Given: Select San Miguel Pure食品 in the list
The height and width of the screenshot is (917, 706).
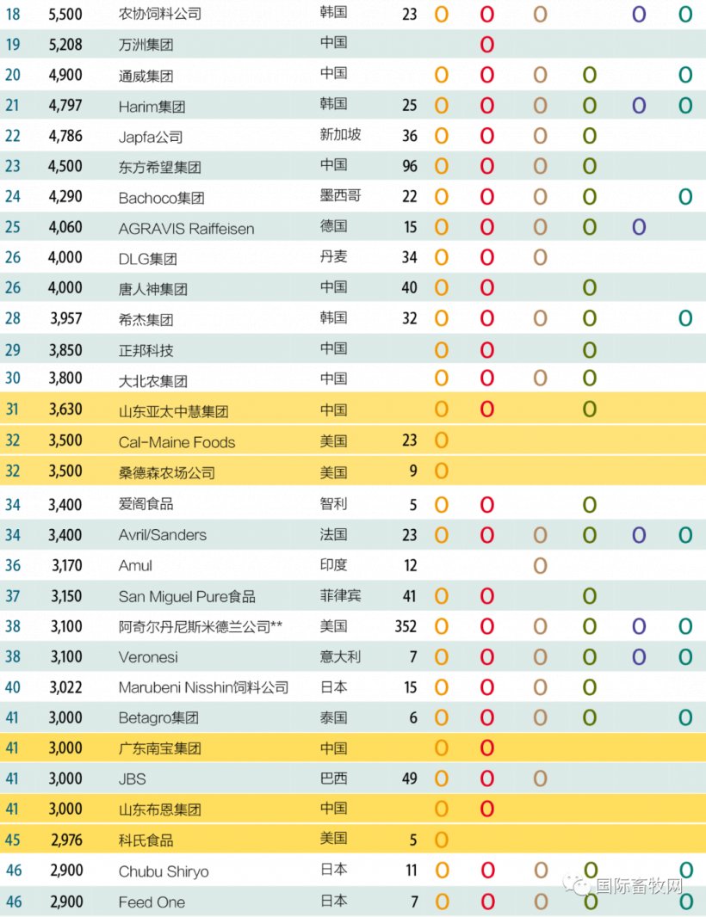Looking at the screenshot, I should (x=187, y=596).
